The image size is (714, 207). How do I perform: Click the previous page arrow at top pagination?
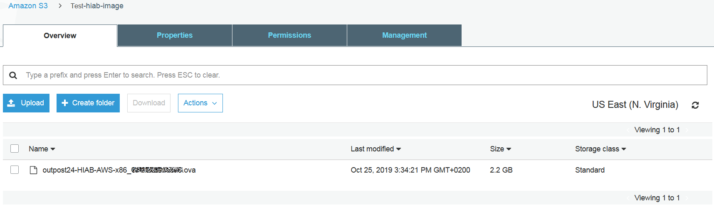click(628, 130)
